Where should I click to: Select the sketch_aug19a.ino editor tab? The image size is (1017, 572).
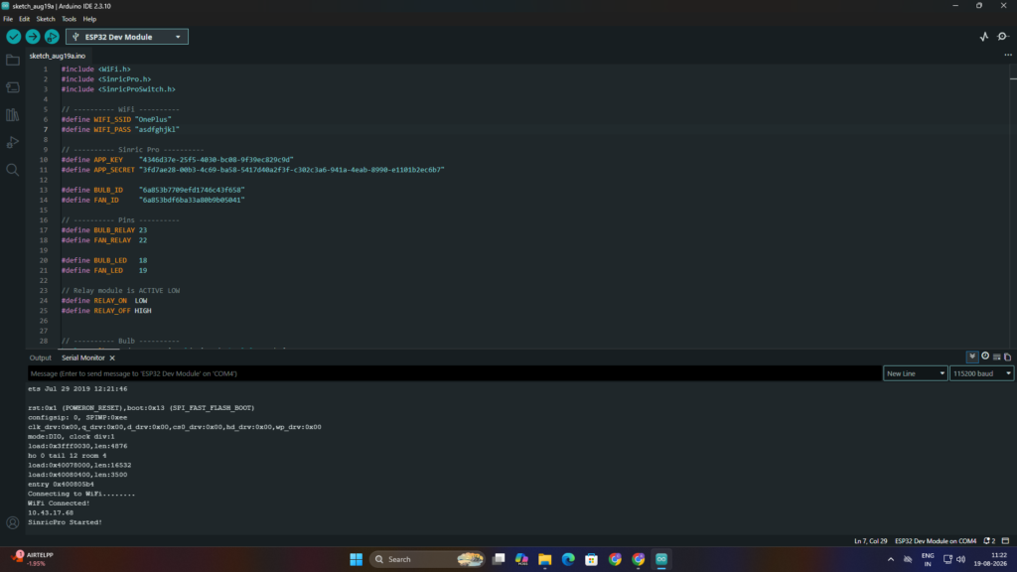coord(57,56)
